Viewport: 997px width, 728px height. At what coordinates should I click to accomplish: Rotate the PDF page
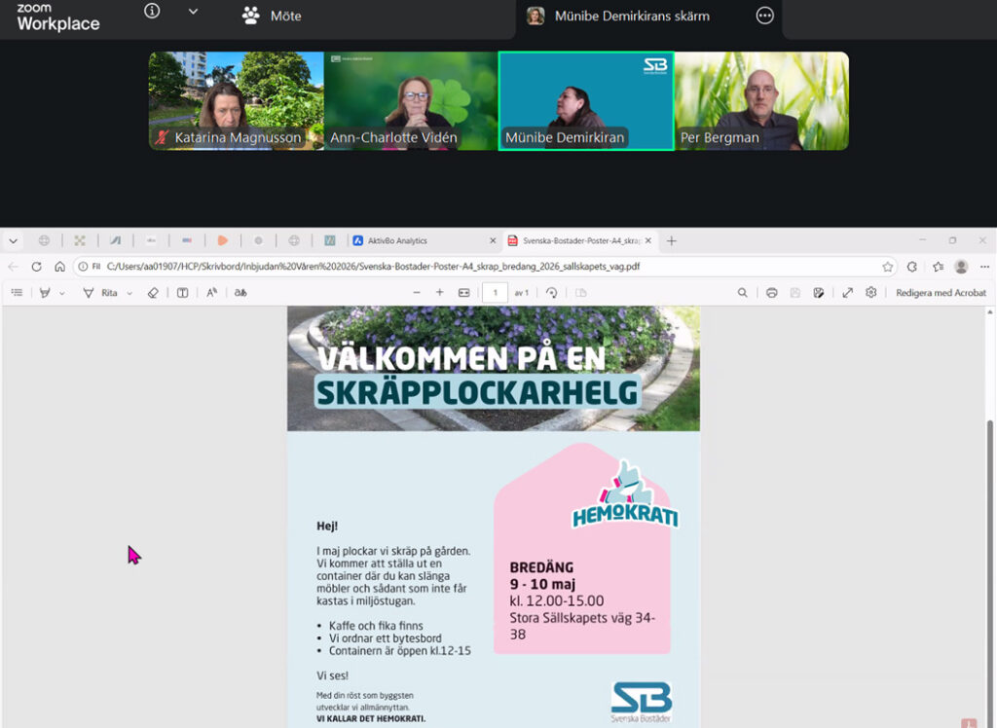551,292
